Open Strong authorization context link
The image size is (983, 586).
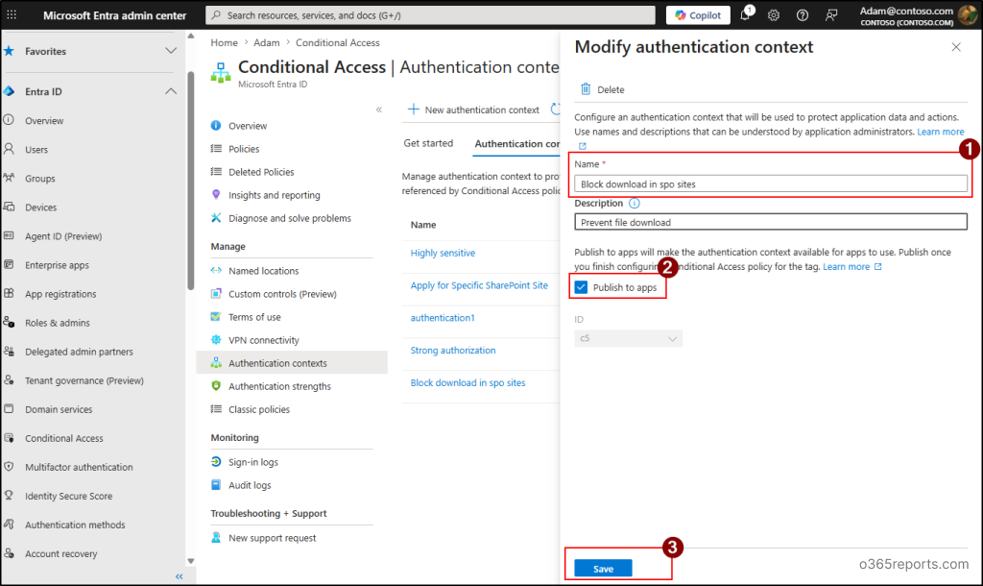(x=453, y=350)
